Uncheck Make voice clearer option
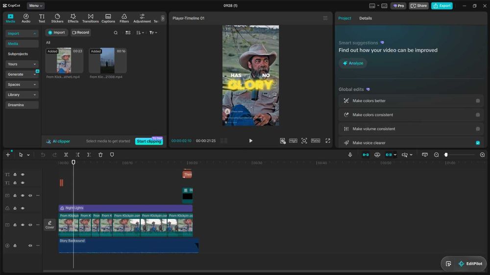The width and height of the screenshot is (490, 275). 478,143
